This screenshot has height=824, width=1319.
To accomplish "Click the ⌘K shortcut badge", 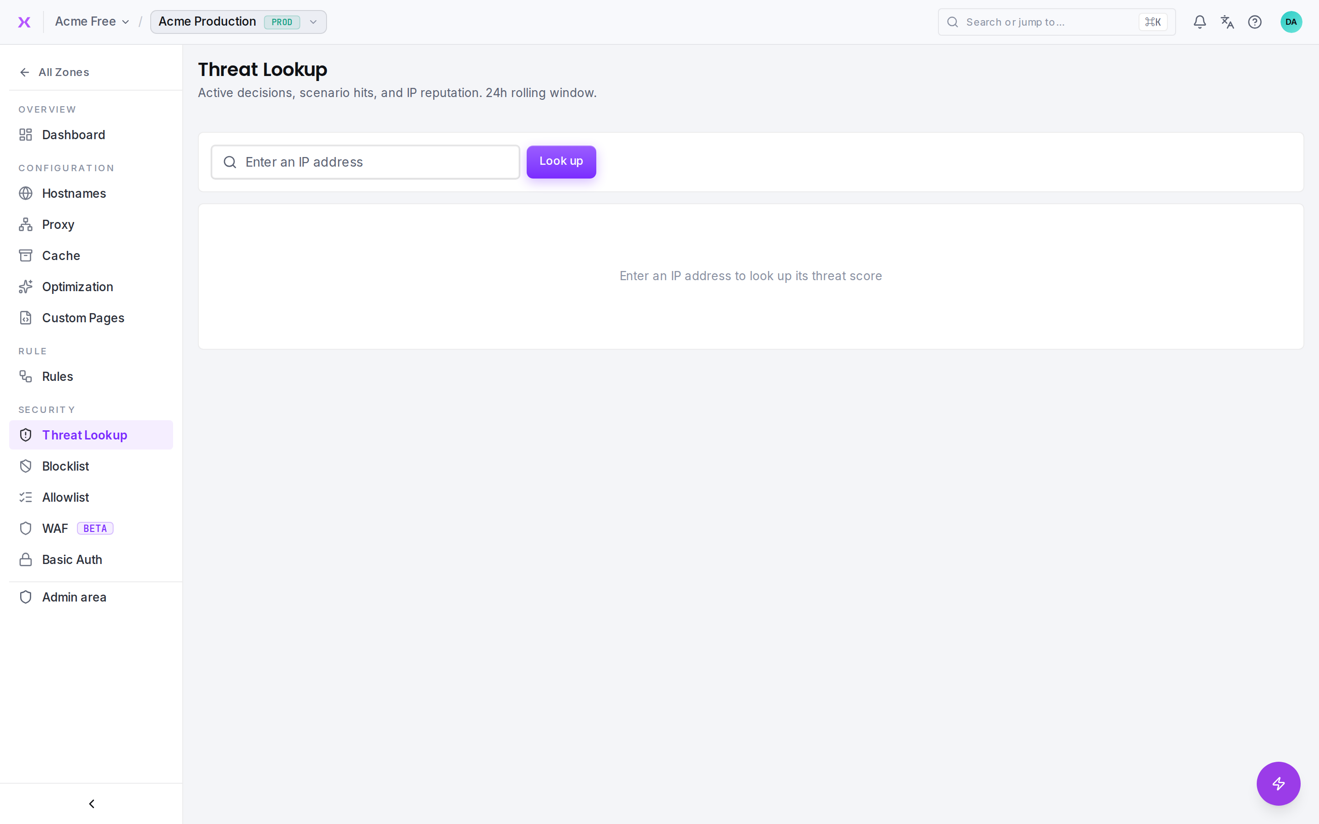I will coord(1153,22).
